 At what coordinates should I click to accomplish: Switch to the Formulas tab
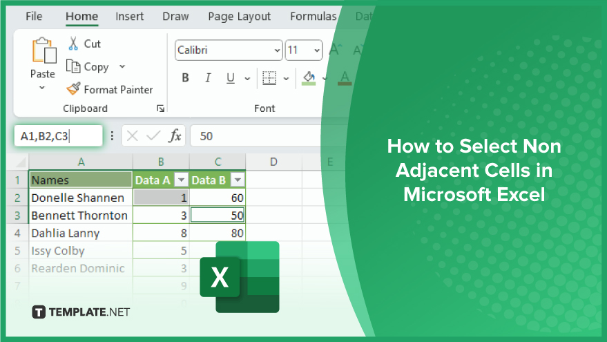(x=314, y=17)
